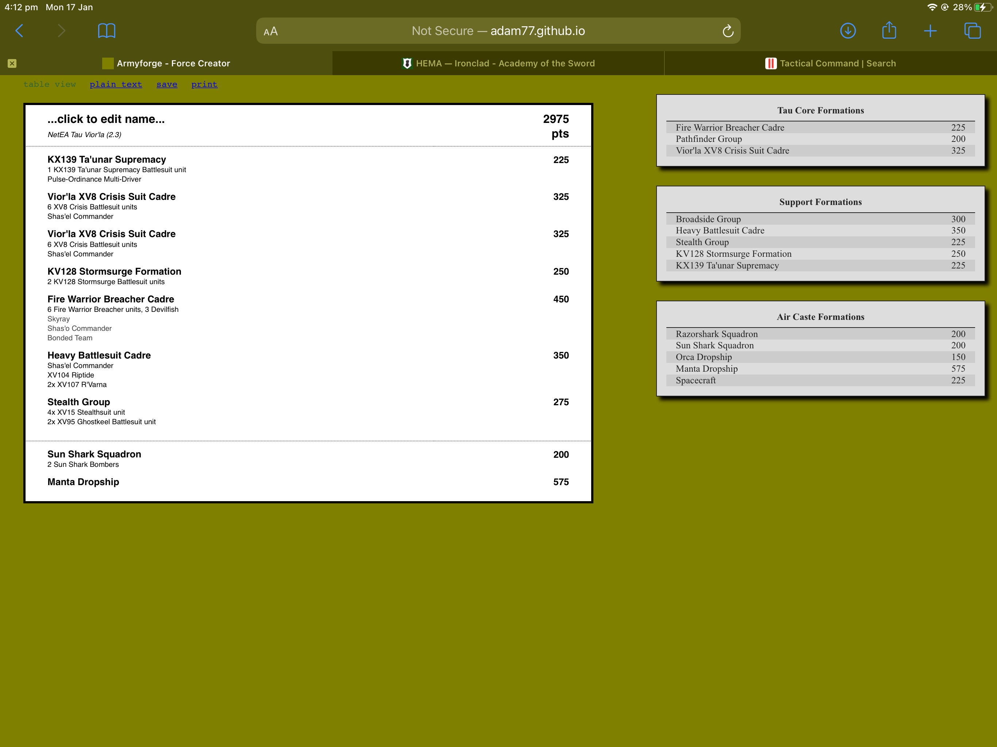Open the downloads arrow icon
This screenshot has width=997, height=747.
click(848, 31)
